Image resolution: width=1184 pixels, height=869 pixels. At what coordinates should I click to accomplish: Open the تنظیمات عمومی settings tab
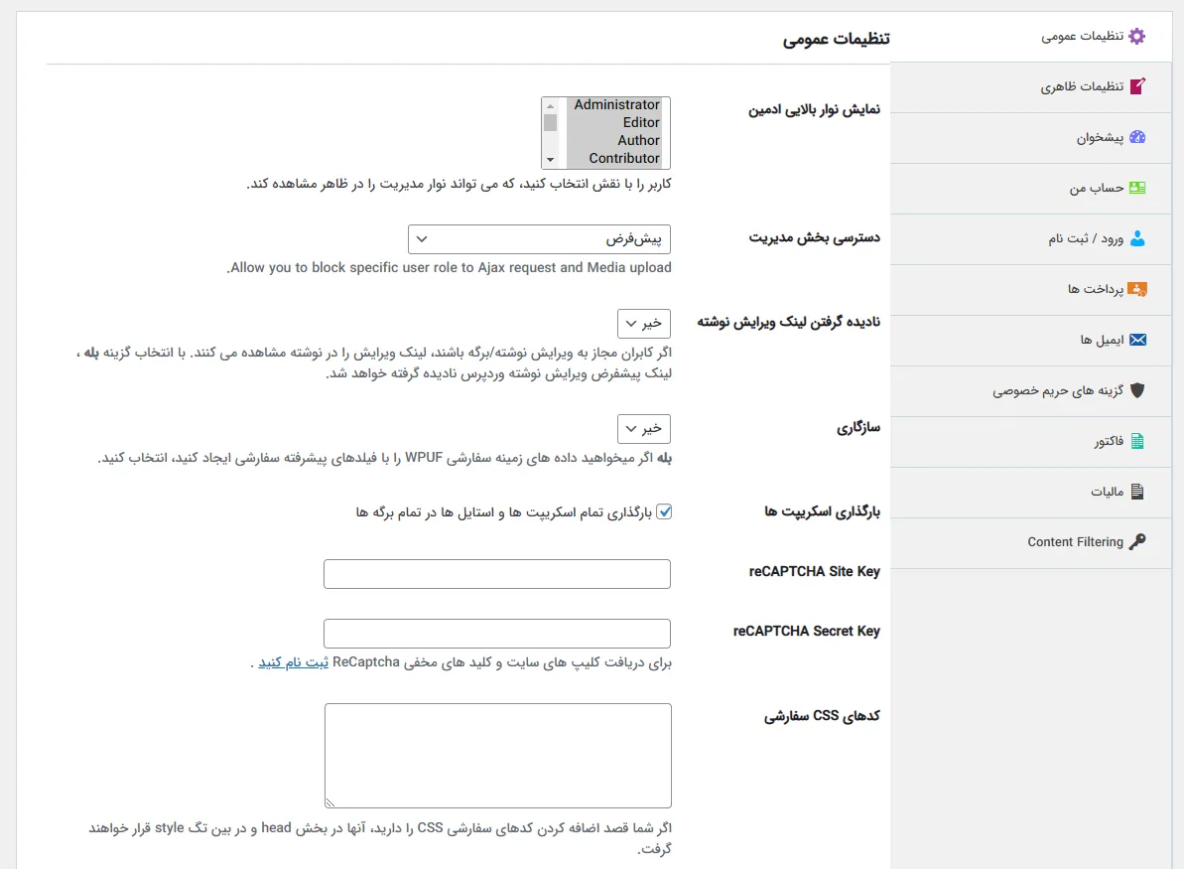[x=1031, y=37]
